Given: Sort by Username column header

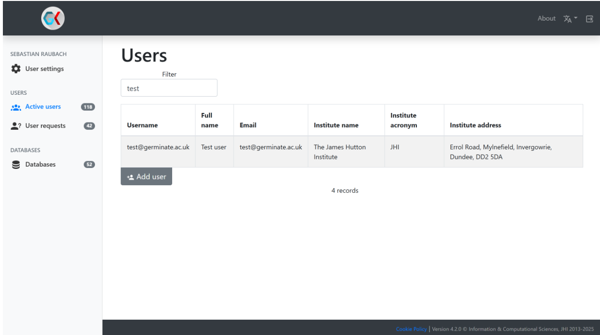Looking at the screenshot, I should [x=142, y=125].
